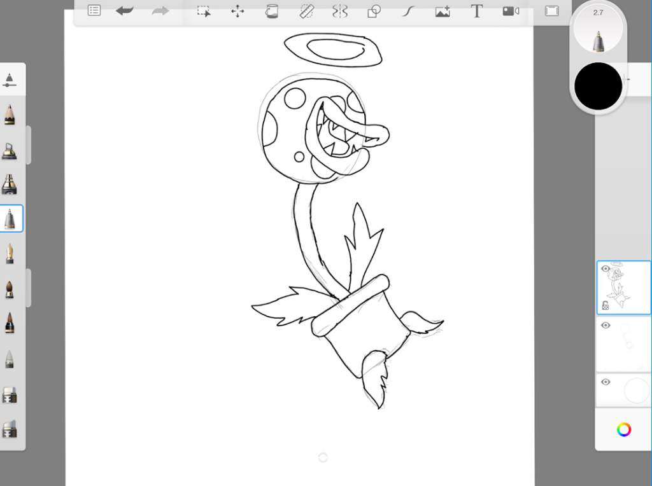Undo the last stroke
The image size is (652, 486).
click(125, 11)
